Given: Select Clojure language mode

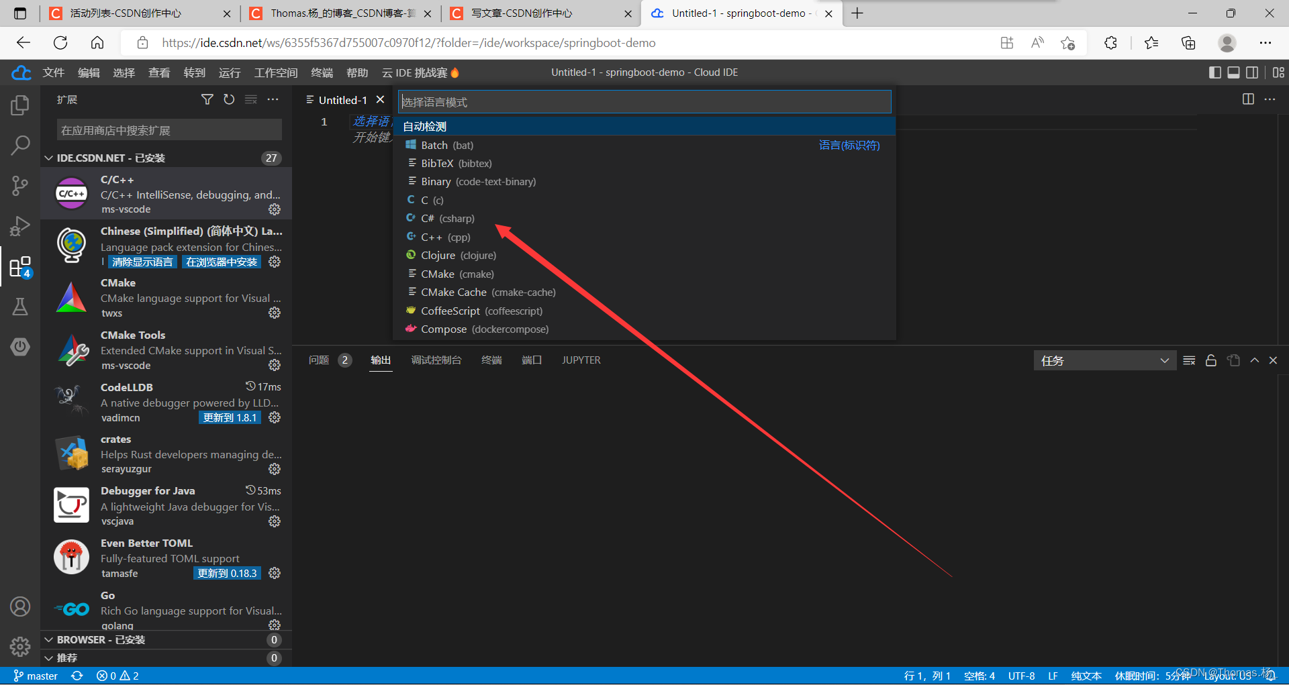Looking at the screenshot, I should click(x=644, y=255).
